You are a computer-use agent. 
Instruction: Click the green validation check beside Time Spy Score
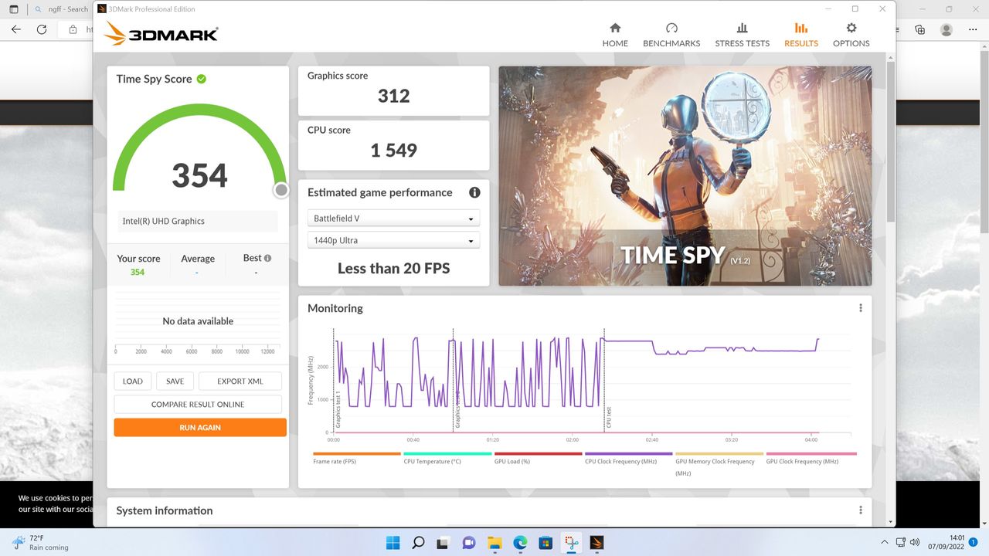click(x=201, y=79)
